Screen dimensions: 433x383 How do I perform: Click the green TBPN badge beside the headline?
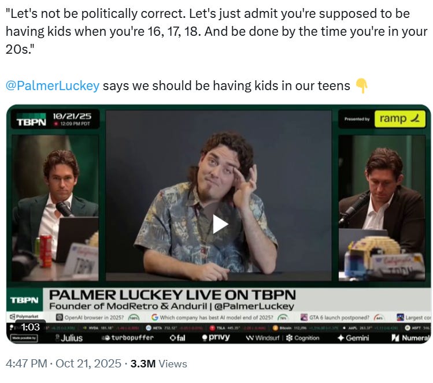click(24, 300)
